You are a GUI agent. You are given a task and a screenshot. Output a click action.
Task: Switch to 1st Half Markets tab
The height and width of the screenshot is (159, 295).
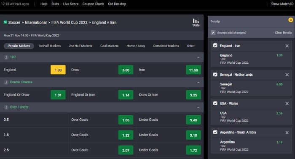point(49,46)
